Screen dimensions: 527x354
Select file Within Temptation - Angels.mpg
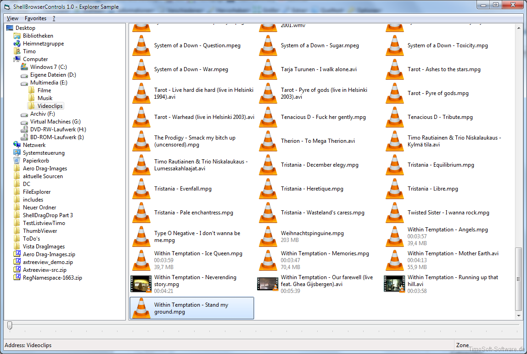448,230
